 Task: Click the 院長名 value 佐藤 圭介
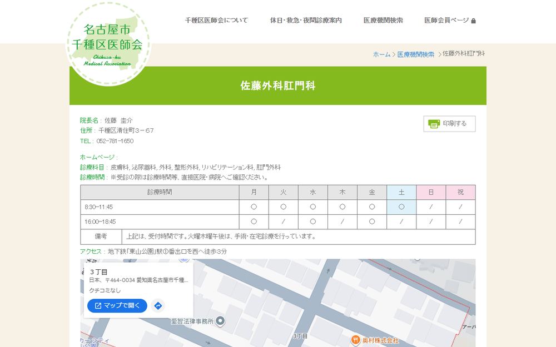pos(118,120)
